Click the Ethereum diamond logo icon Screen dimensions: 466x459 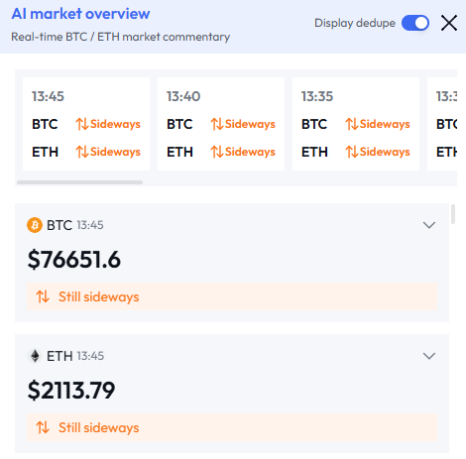tap(35, 356)
